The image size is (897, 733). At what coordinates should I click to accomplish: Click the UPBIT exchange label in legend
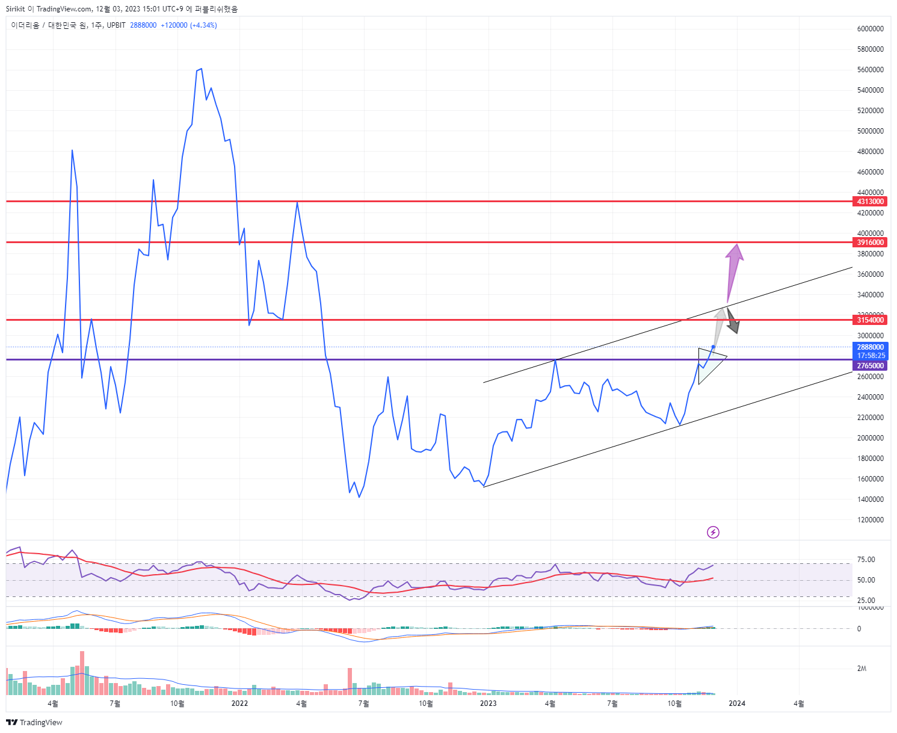(116, 25)
